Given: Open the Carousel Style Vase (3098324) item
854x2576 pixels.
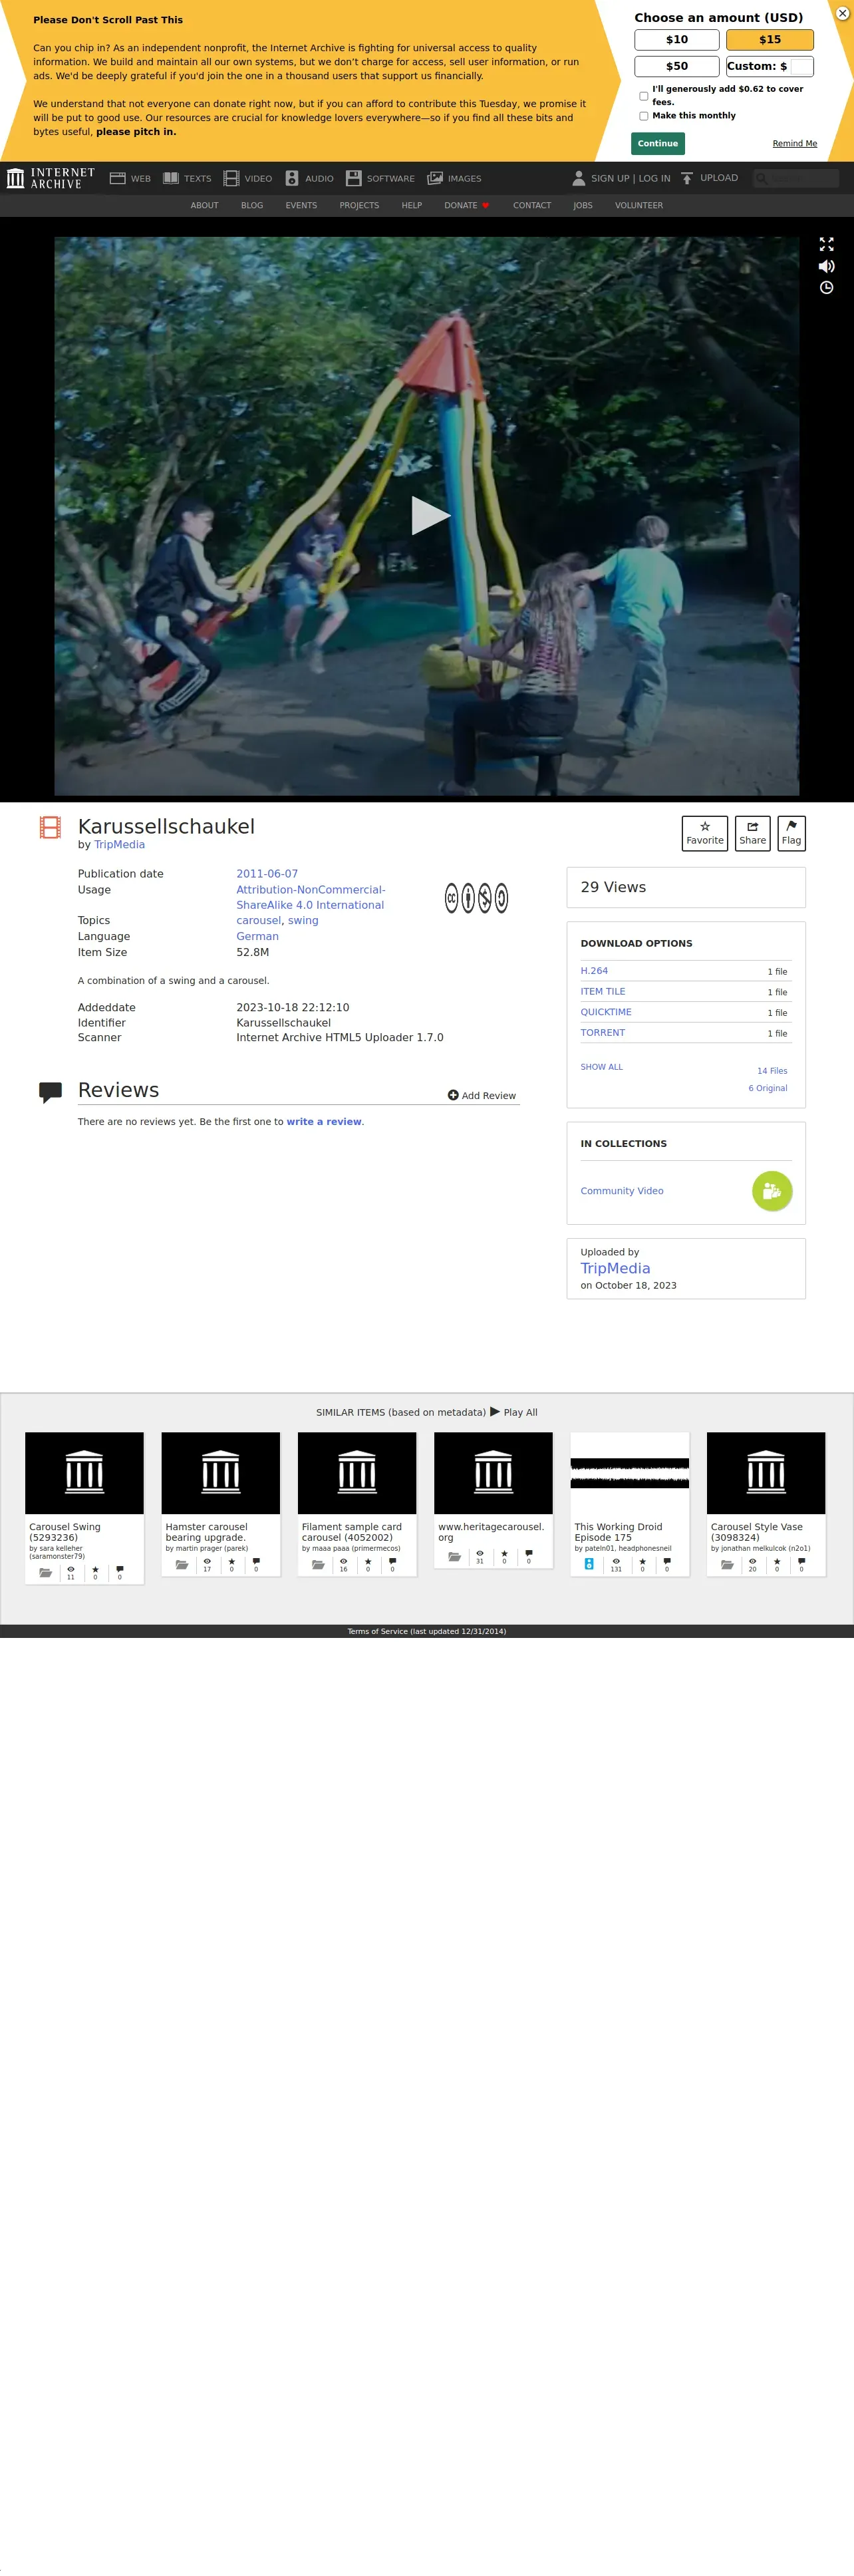Looking at the screenshot, I should coord(766,1504).
